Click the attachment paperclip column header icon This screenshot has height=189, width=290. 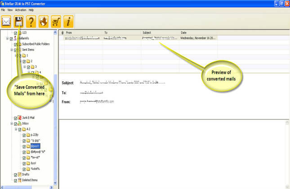[62, 33]
